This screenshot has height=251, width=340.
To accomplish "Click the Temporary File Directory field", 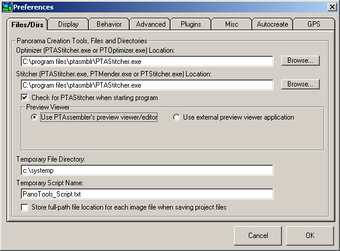I will (x=147, y=170).
